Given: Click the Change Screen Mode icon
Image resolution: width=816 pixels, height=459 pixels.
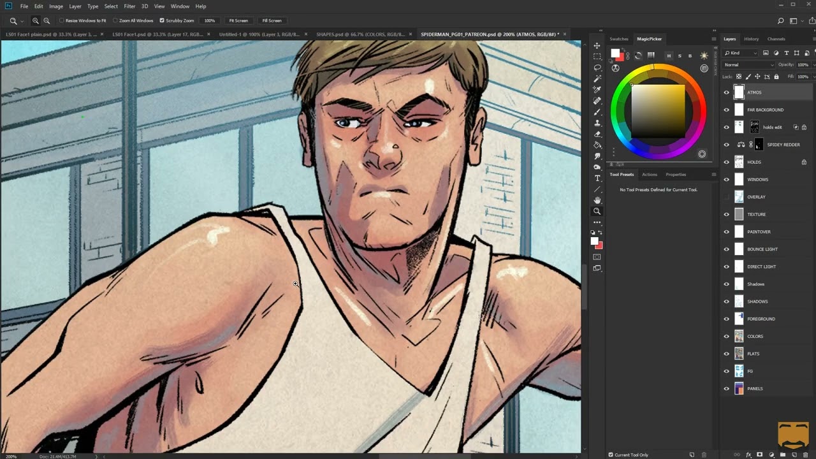Looking at the screenshot, I should tap(597, 268).
